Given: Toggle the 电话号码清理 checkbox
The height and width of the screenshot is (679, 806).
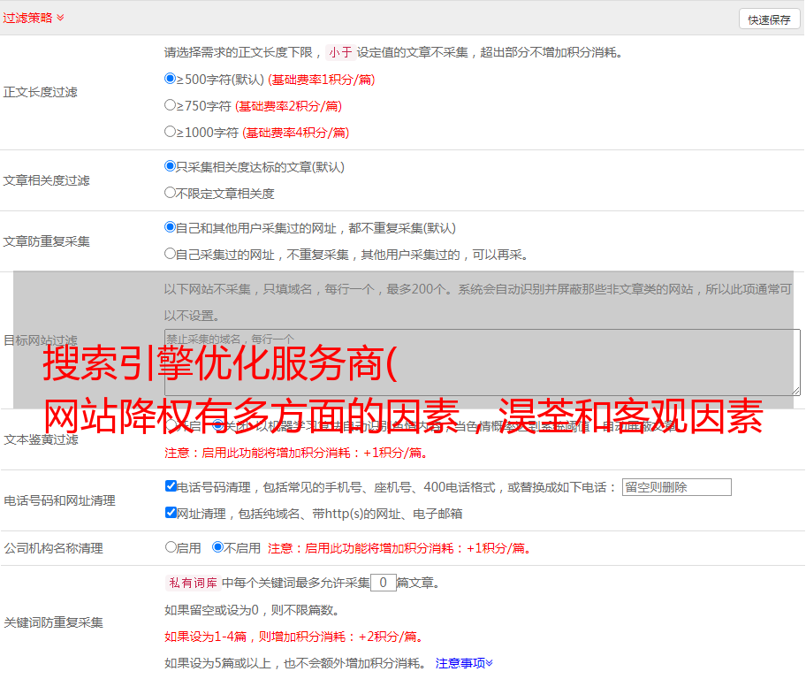Looking at the screenshot, I should (171, 486).
